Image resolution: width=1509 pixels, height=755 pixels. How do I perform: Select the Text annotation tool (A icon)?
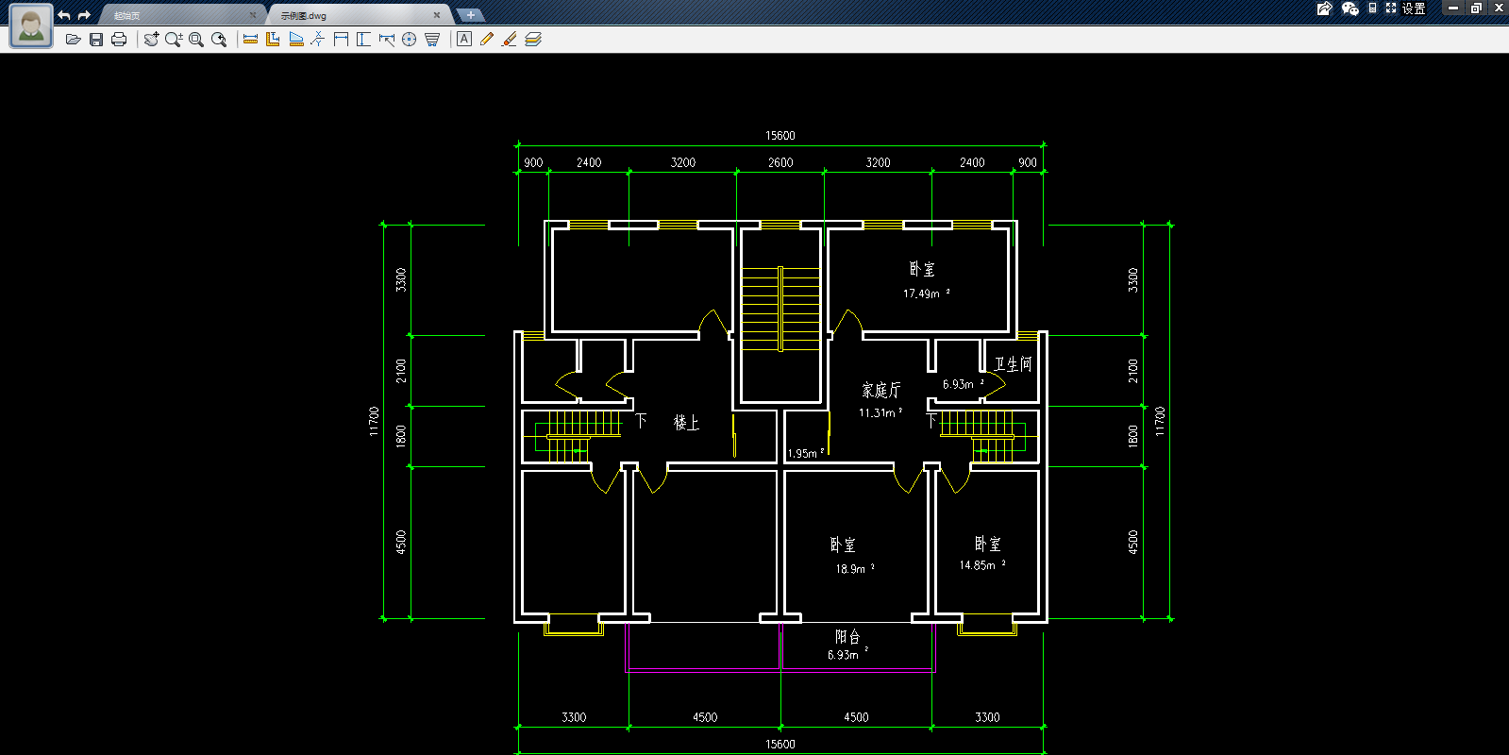pyautogui.click(x=463, y=40)
